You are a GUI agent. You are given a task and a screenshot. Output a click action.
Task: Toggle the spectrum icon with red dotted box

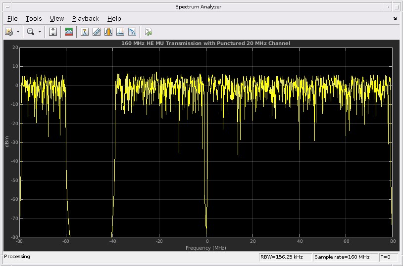pyautogui.click(x=120, y=32)
